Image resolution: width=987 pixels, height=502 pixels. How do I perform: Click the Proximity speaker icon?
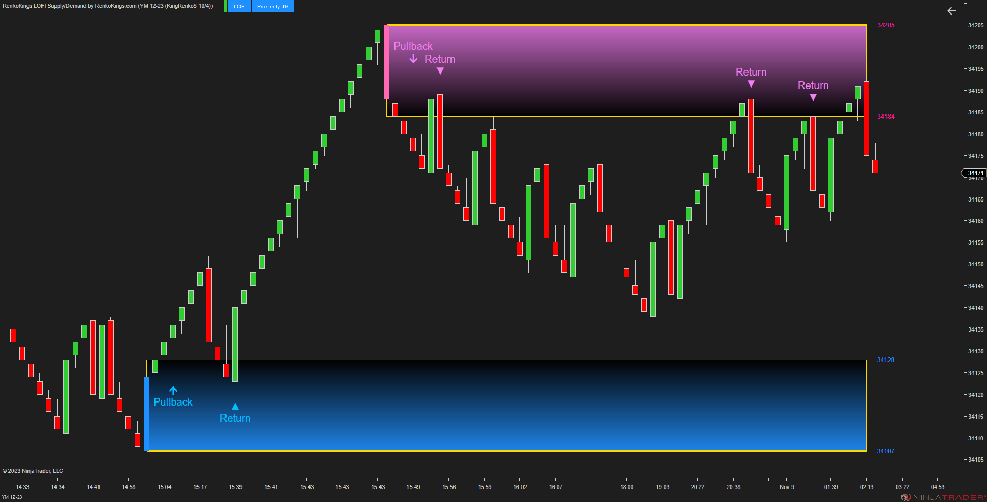click(284, 6)
